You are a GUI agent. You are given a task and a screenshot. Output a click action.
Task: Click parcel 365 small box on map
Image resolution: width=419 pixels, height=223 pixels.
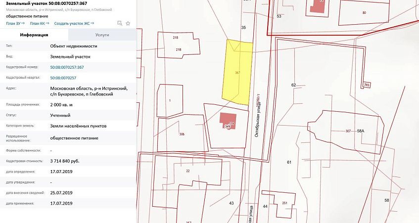pos(366,85)
